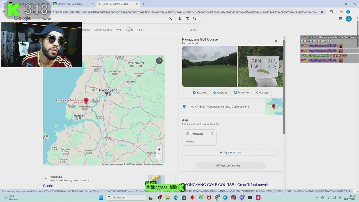
Task: Open the Vidéos search filter
Action: pos(86,30)
